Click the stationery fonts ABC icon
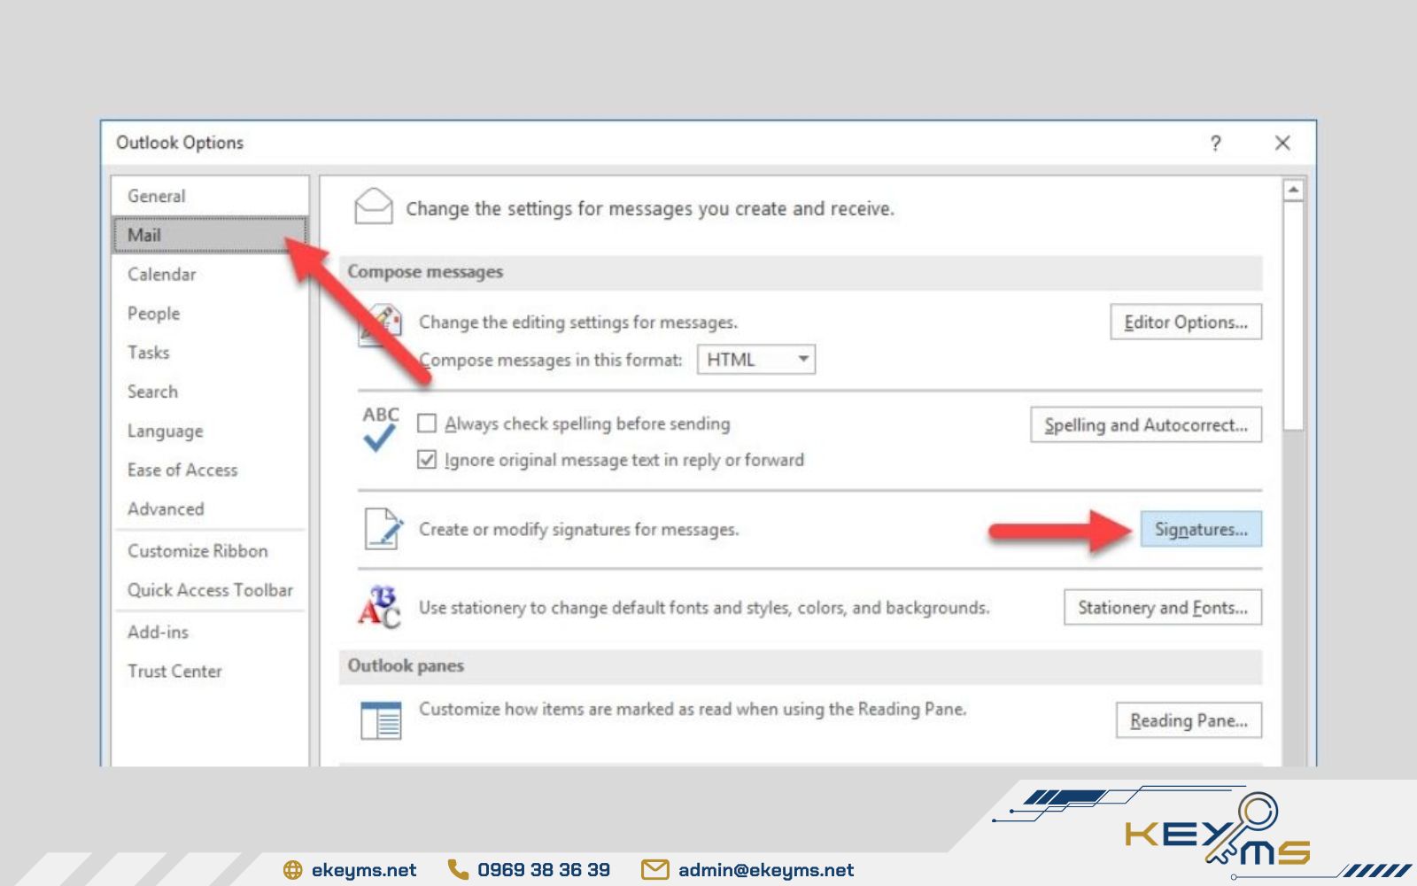 [380, 608]
